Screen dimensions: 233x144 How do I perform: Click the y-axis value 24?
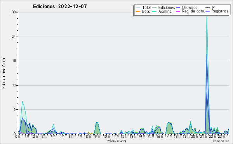14,37
